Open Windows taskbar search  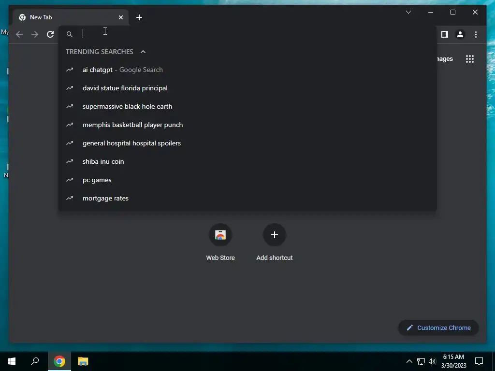click(35, 361)
